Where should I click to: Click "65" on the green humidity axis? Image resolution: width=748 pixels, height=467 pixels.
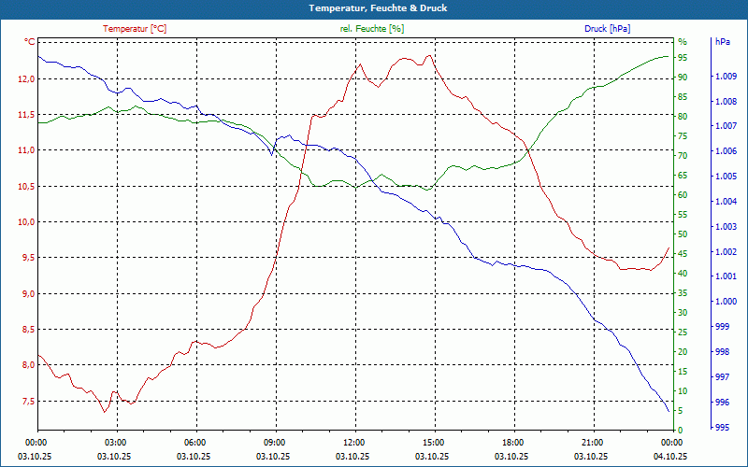pyautogui.click(x=683, y=176)
